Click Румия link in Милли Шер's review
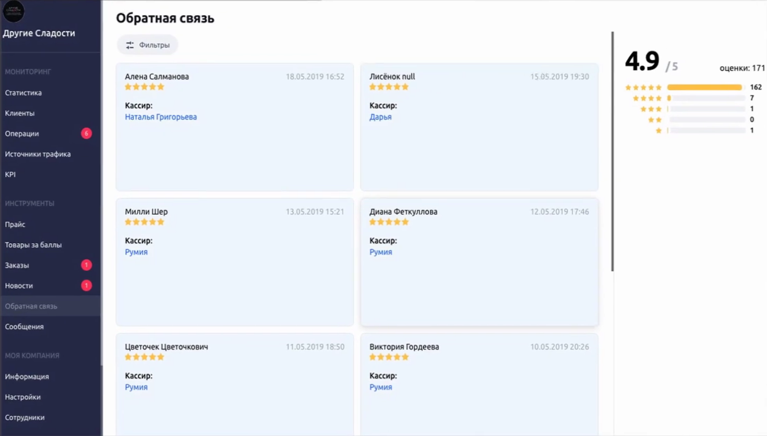 coord(136,252)
